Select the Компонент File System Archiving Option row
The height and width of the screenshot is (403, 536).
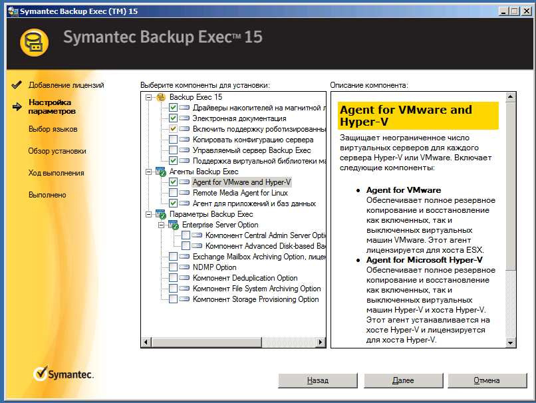tap(257, 289)
